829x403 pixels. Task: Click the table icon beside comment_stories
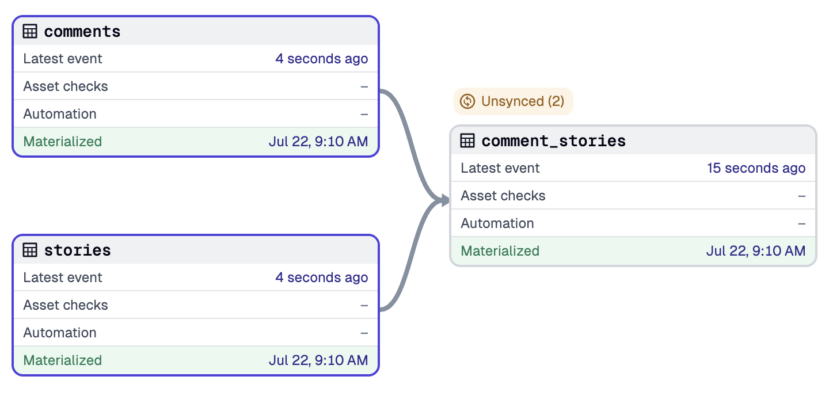467,140
